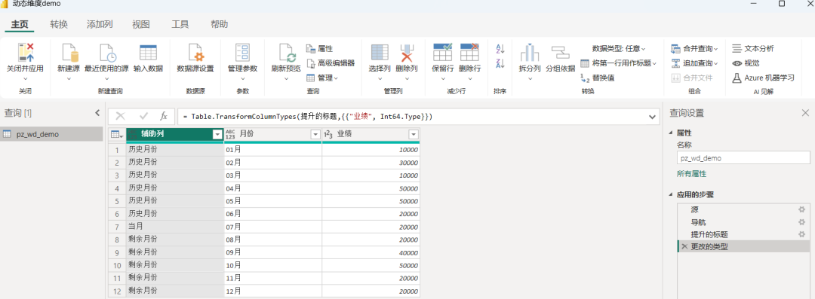Click the 名称 input field

[743, 158]
